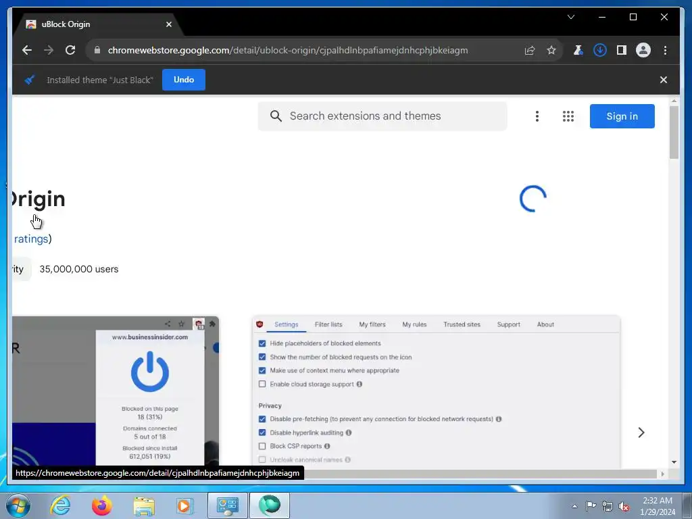Viewport: 692px width, 519px height.
Task: Select the Filter lists tab
Action: 328,324
